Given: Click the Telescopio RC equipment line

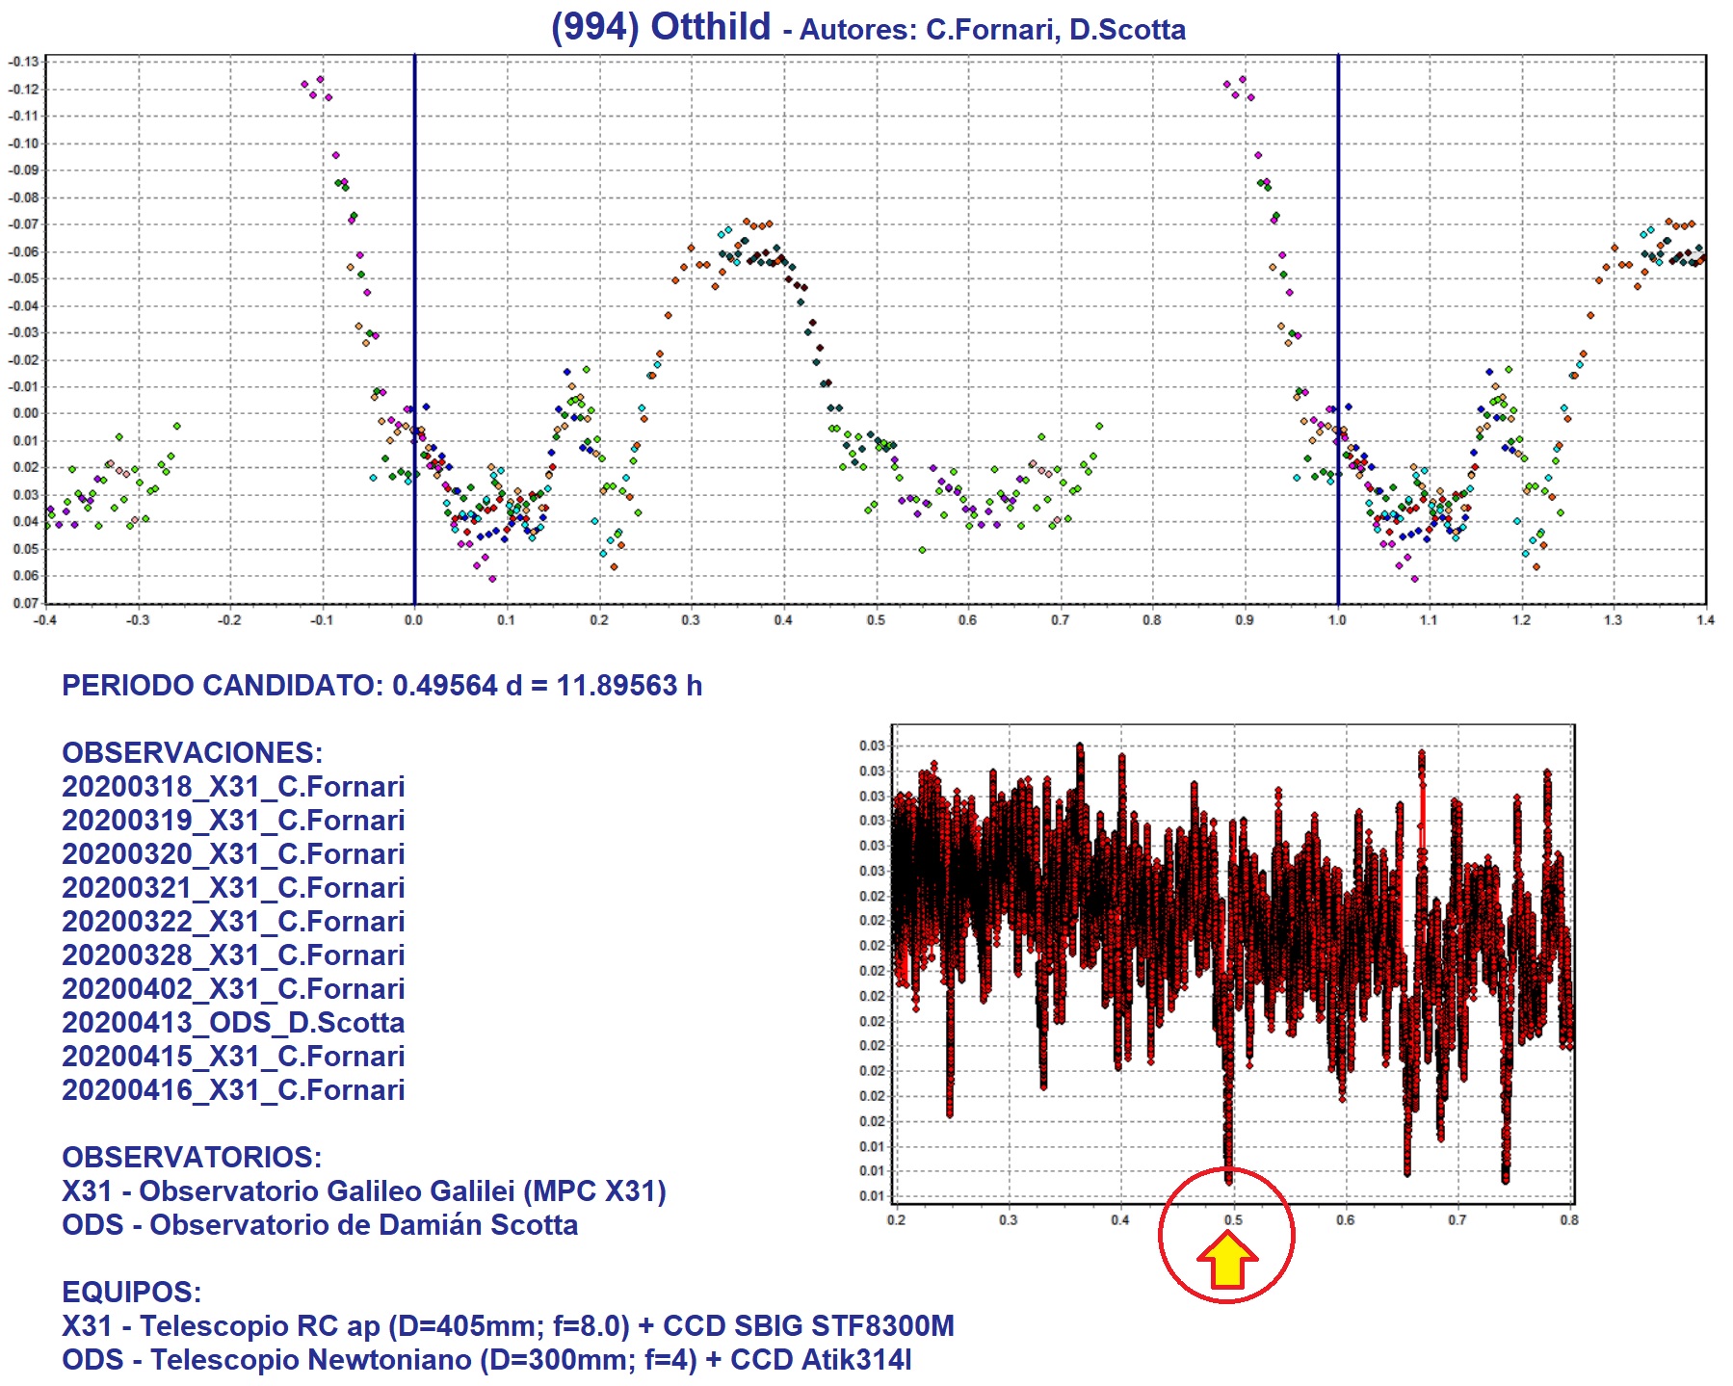Looking at the screenshot, I should click(x=508, y=1326).
